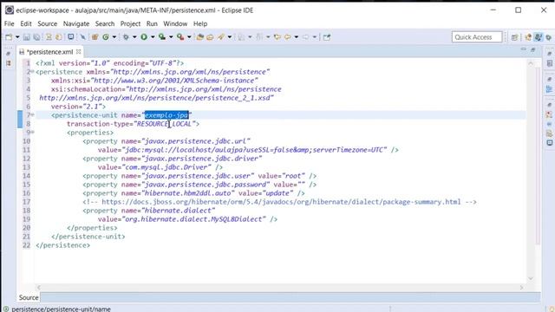
Task: Click the Quick Access search field
Action: [x=477, y=36]
